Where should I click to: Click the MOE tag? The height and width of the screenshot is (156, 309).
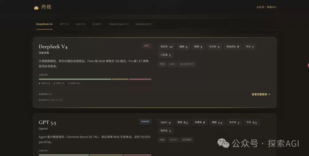172,64
